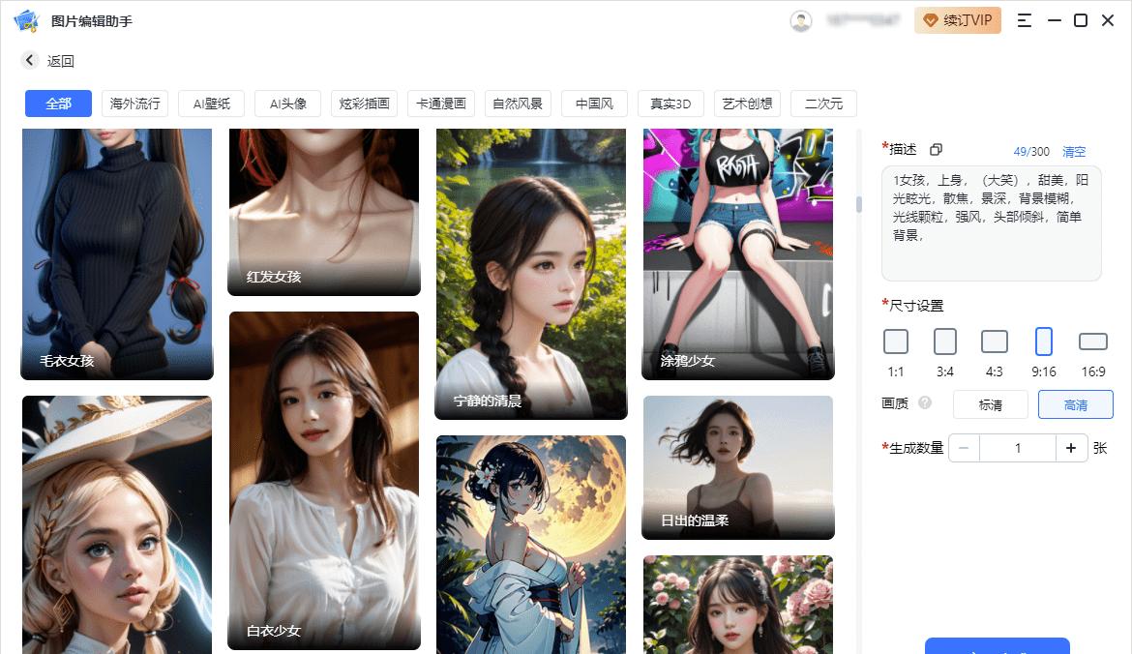Go back with the 返回 label

pos(61,61)
